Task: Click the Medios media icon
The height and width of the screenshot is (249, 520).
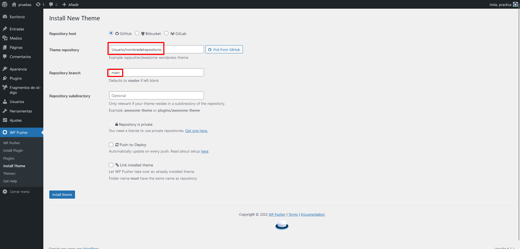Action: tap(5, 38)
